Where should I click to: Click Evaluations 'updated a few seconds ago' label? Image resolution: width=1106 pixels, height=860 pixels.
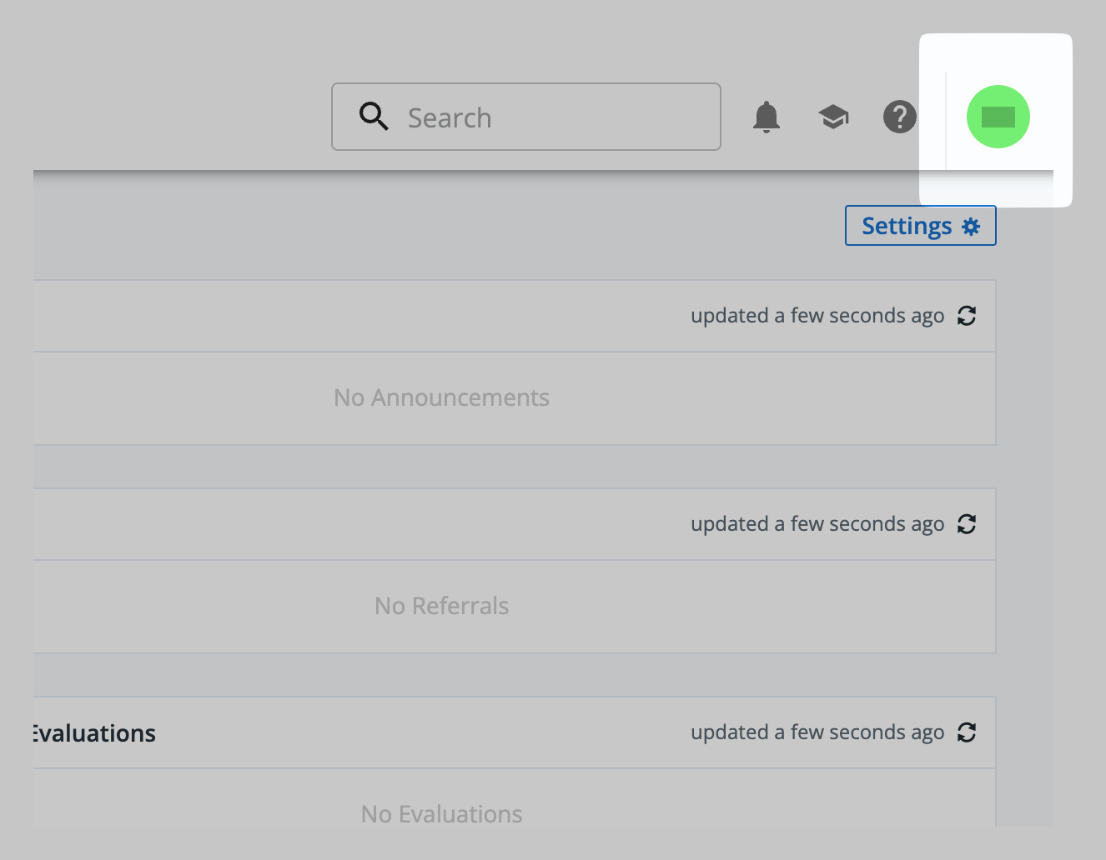click(817, 732)
